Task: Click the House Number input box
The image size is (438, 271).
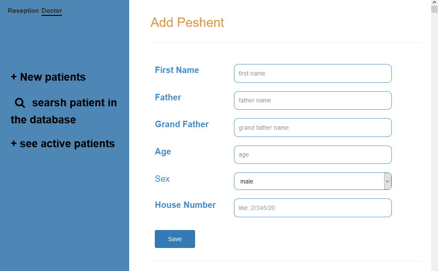Action: point(313,208)
